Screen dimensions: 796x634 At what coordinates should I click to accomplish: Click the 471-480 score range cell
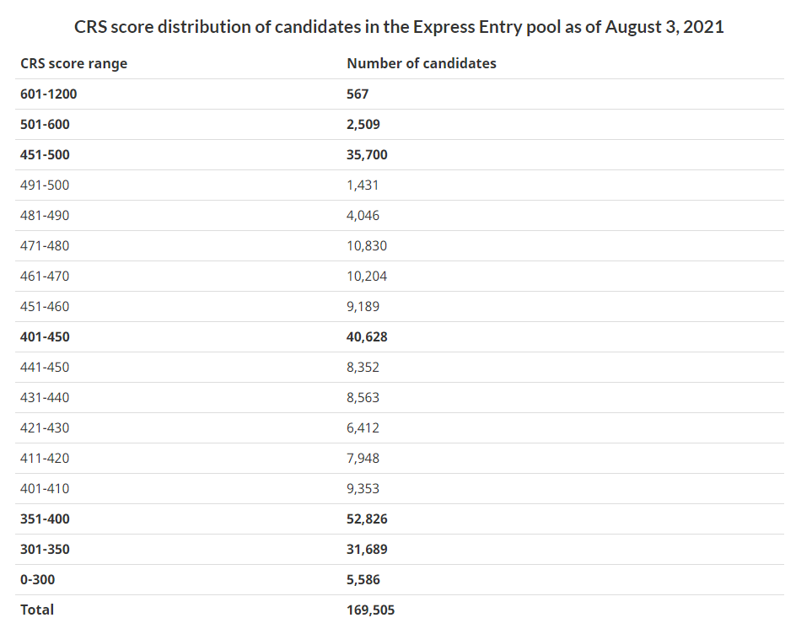point(45,245)
